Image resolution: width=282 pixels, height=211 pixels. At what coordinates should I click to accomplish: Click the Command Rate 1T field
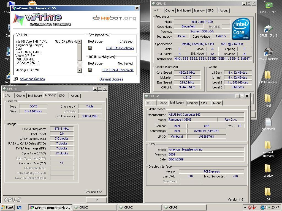click(62, 163)
